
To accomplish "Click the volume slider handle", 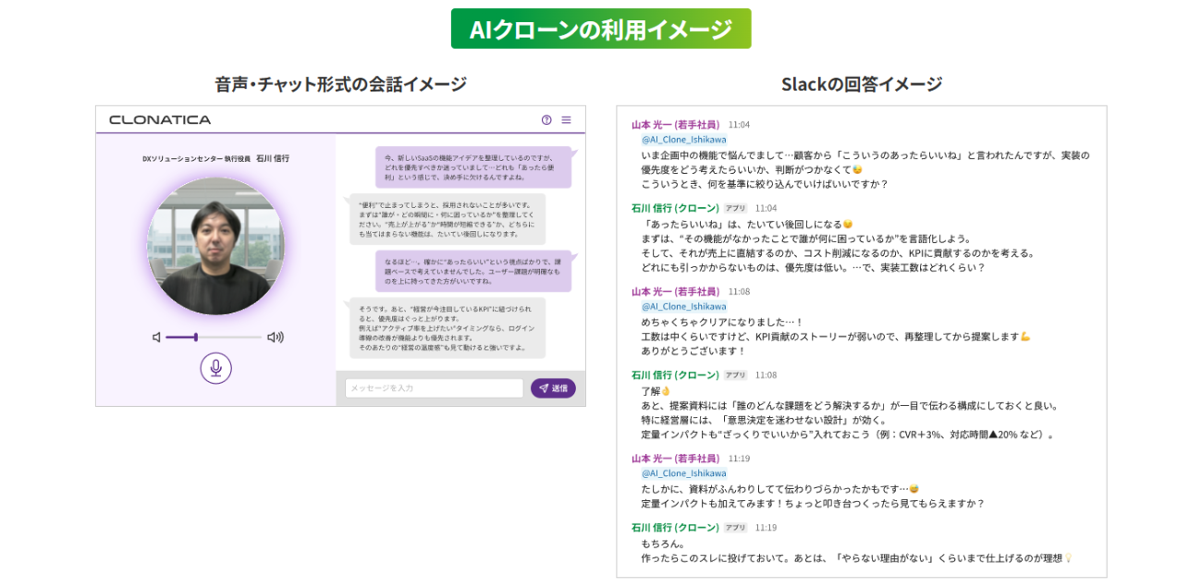I will (196, 337).
